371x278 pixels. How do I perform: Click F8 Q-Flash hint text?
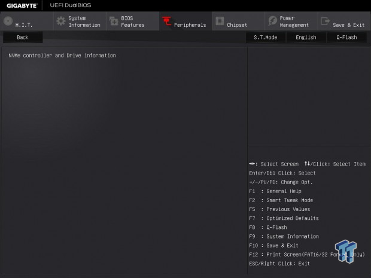[268, 227]
